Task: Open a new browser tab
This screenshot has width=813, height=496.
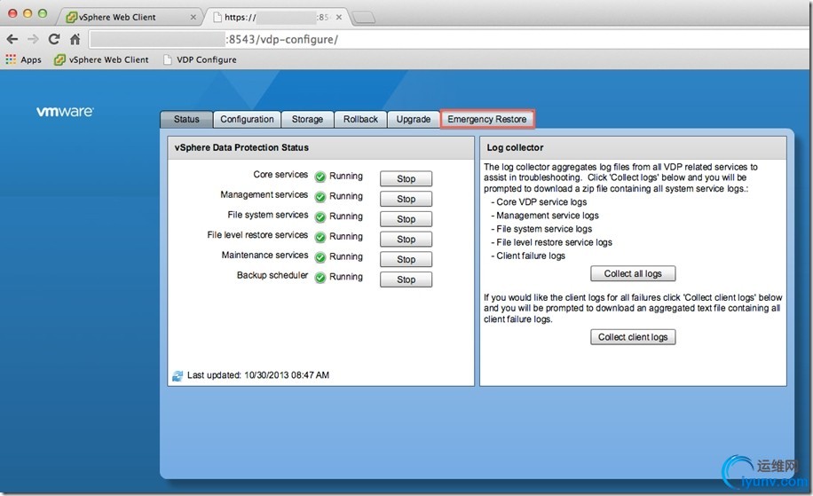Action: [x=364, y=18]
